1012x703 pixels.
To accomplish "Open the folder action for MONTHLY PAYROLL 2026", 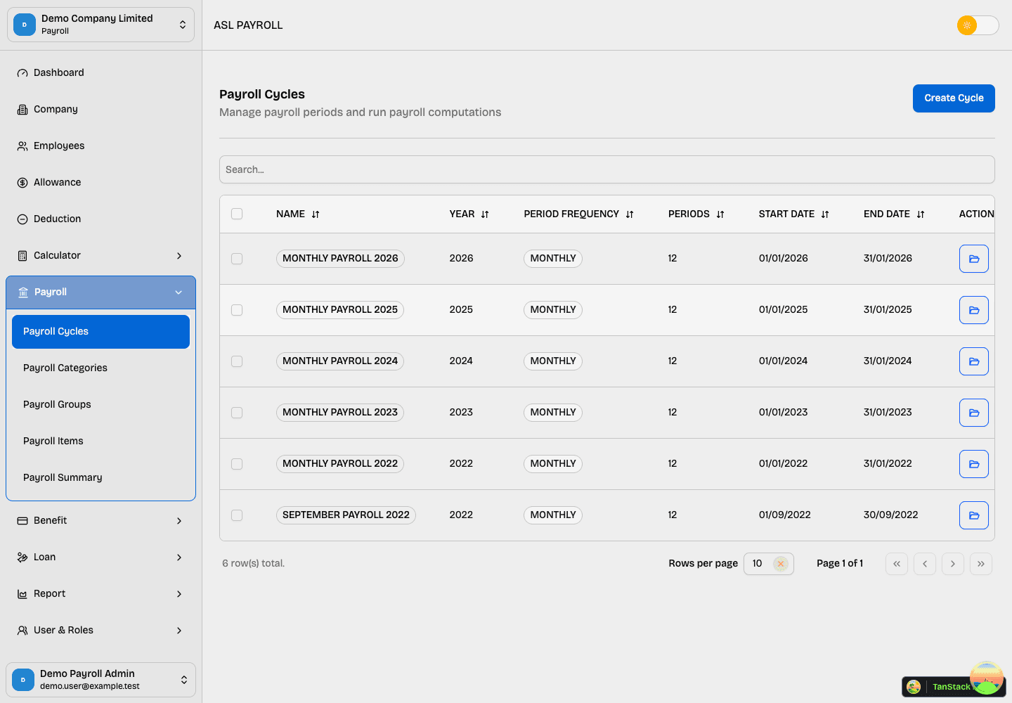I will click(x=973, y=258).
